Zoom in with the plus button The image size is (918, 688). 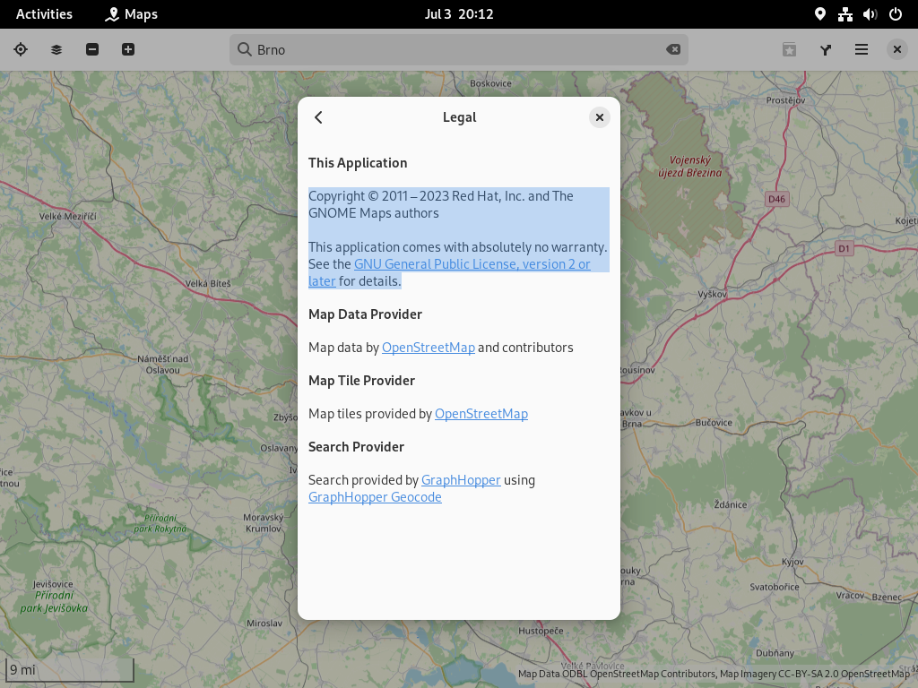128,50
